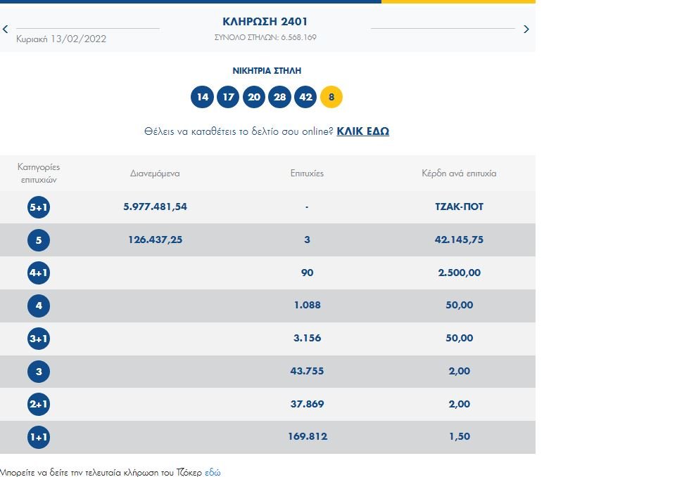
Task: Click the 1+1 category badge
Action: 39,437
